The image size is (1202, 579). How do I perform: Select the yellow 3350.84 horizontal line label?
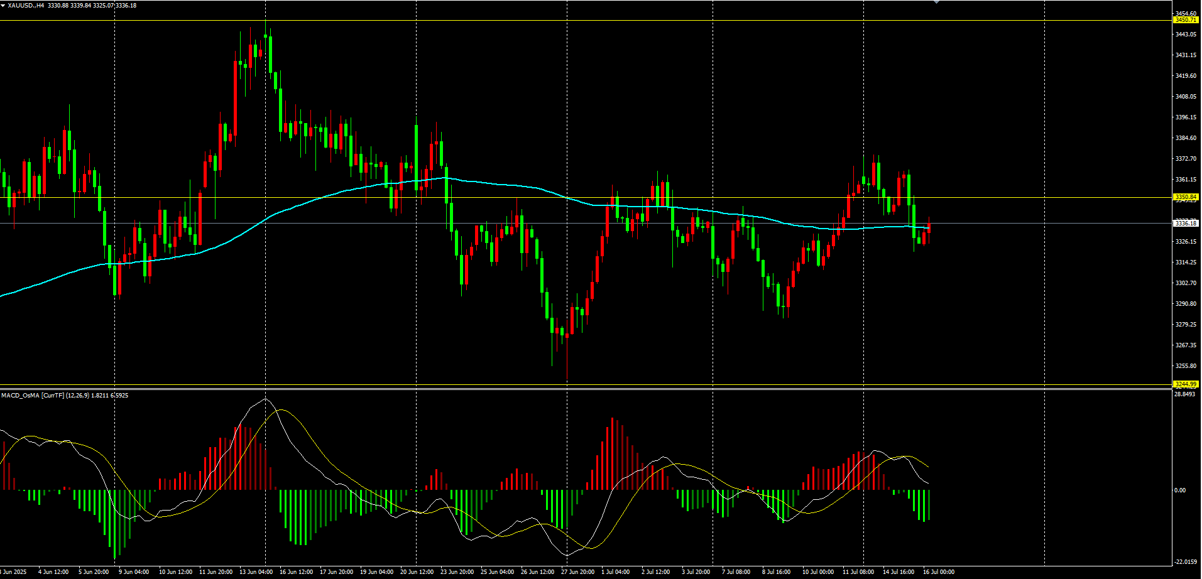click(1186, 197)
